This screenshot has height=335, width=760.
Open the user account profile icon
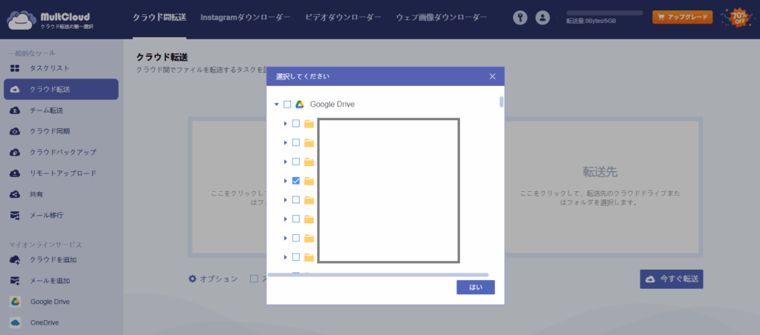point(543,17)
